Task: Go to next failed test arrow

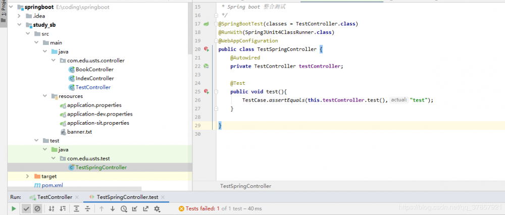Action: (x=113, y=208)
